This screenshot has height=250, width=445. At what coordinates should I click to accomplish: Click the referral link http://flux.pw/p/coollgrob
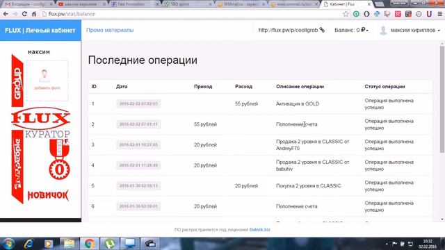pos(288,30)
